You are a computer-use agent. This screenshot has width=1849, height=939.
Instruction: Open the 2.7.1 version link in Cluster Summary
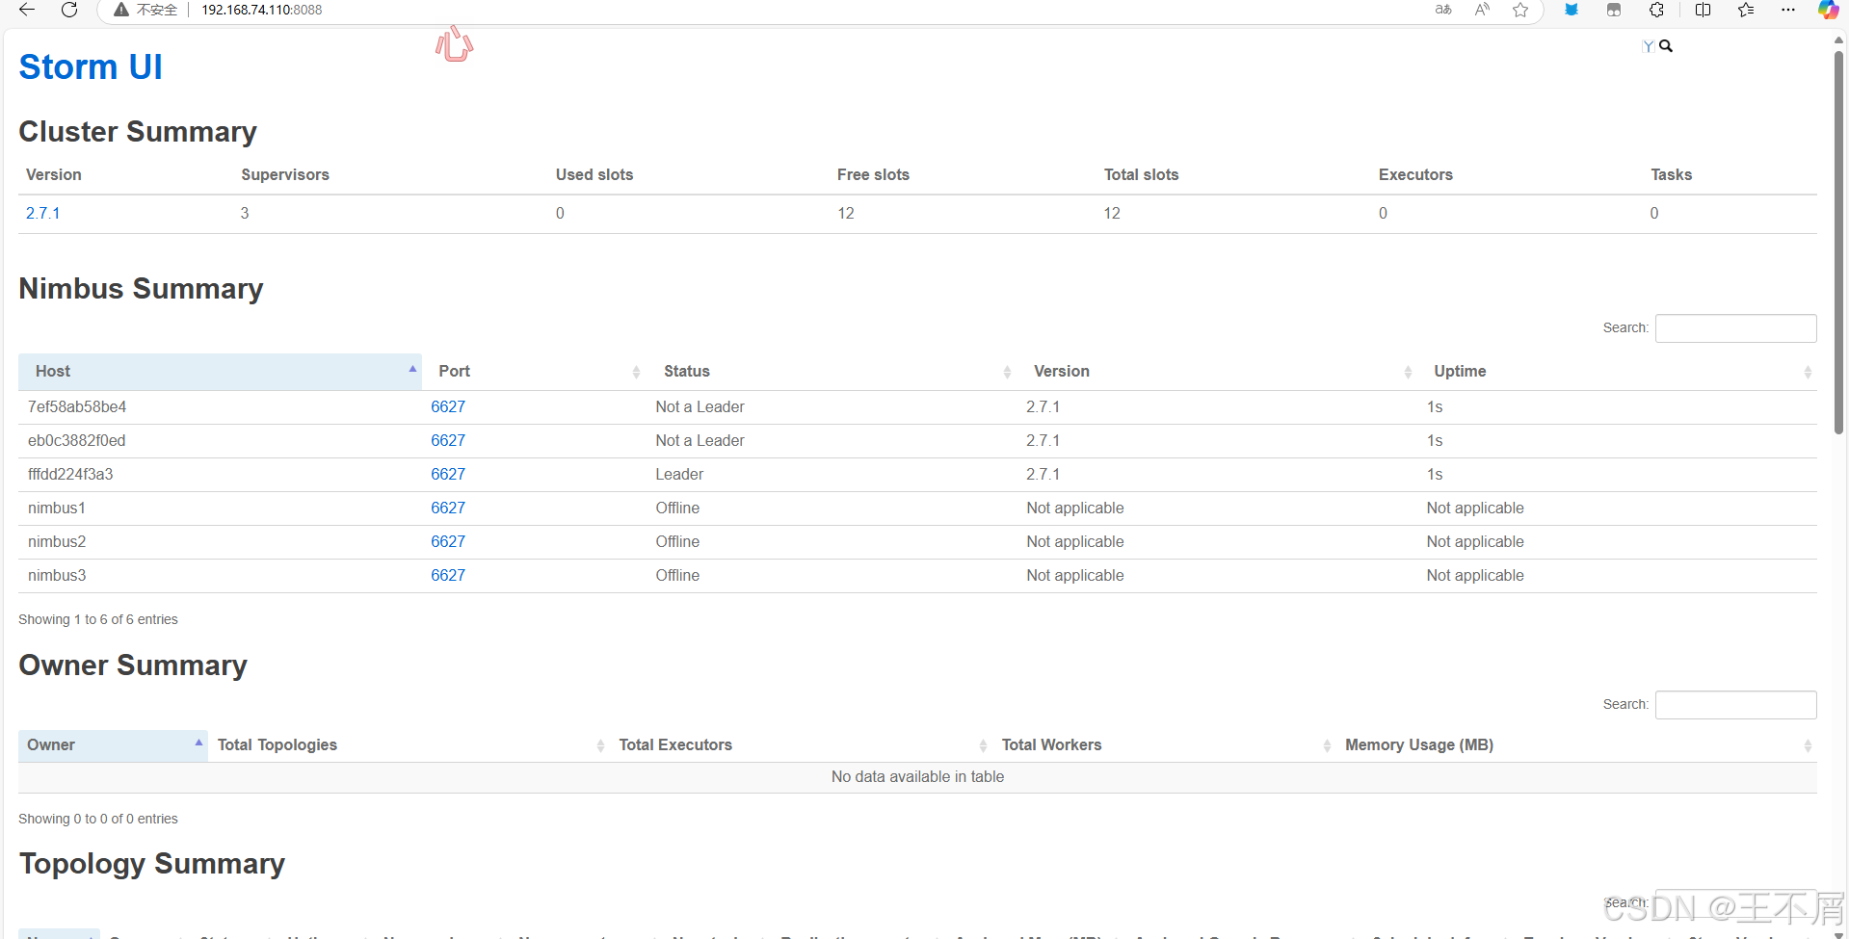(42, 213)
